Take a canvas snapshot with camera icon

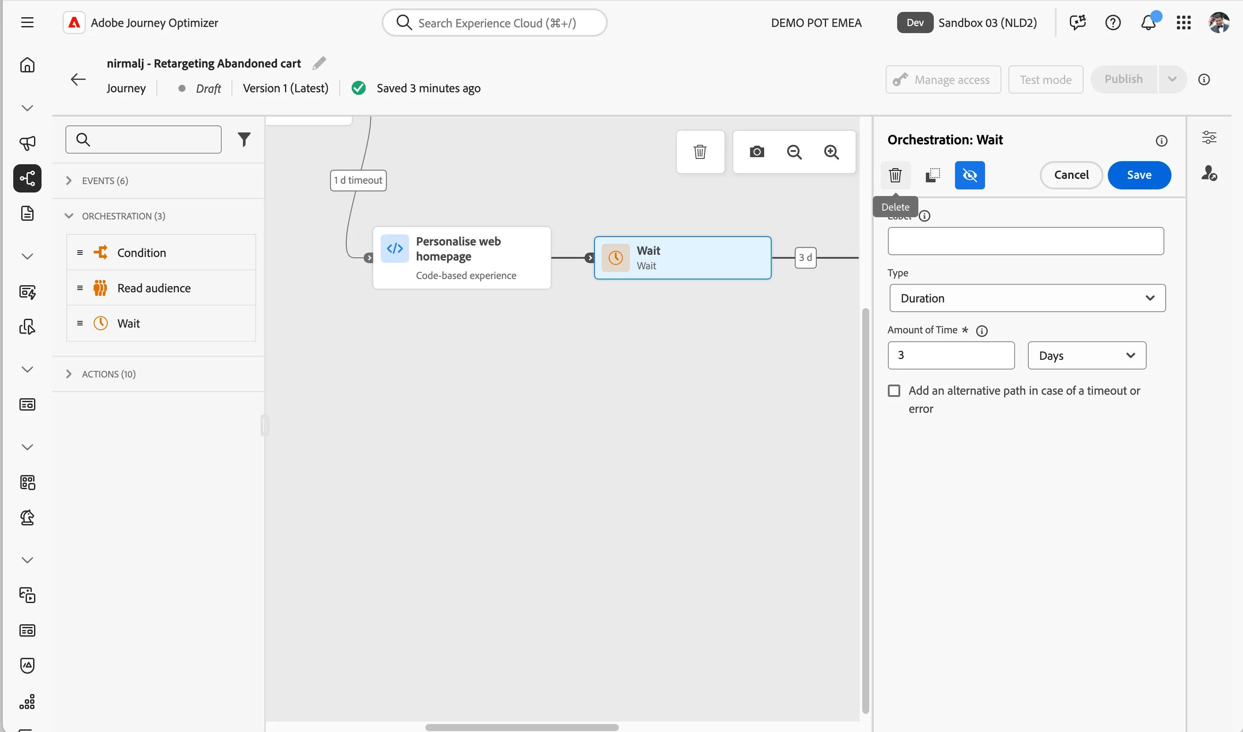coord(757,151)
